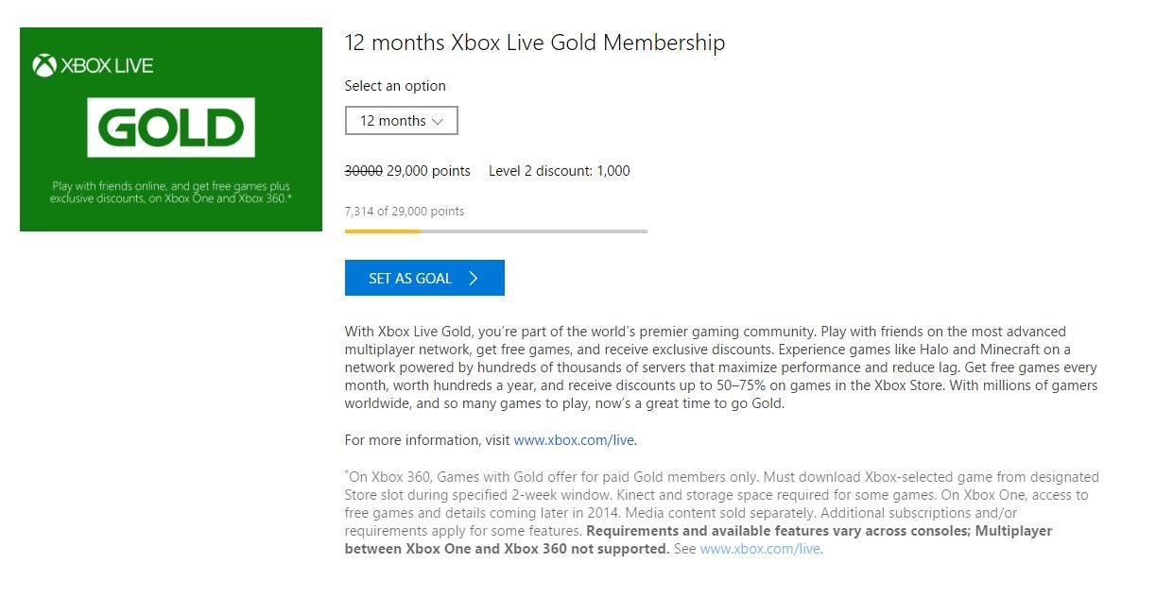Screen dimensions: 1156x598
Task: Click the yellow filled part of progress bar
Action: pos(382,231)
